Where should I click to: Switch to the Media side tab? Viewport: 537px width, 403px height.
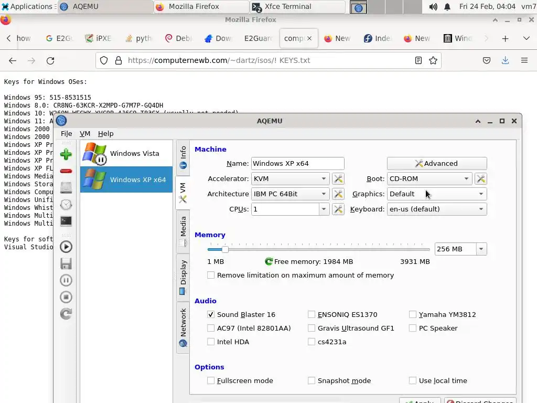183,232
